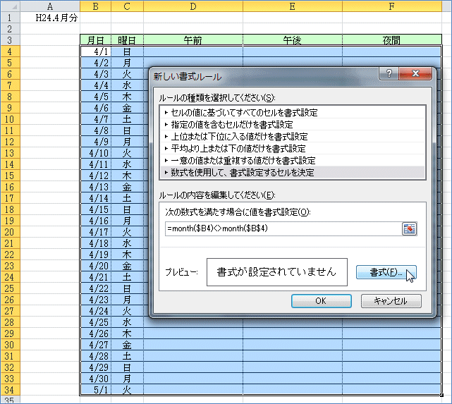Image resolution: width=452 pixels, height=404 pixels.
Task: Click the date cell 4/7
Action: click(x=95, y=119)
